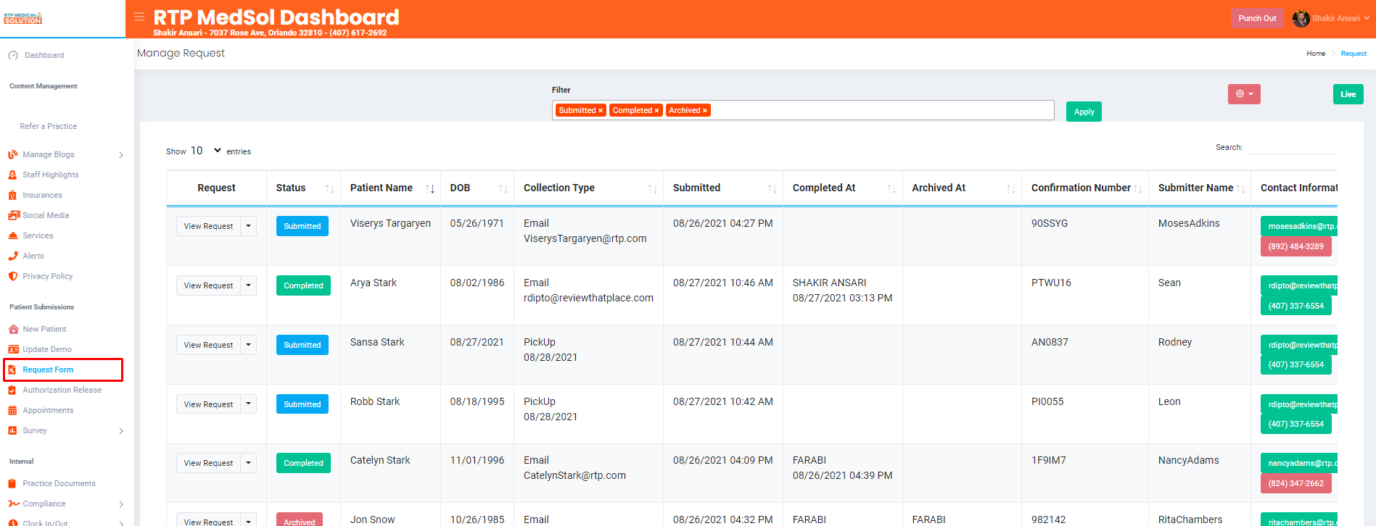Open View Request dropdown for Viserys Targaryen
The width and height of the screenshot is (1376, 526).
point(249,226)
